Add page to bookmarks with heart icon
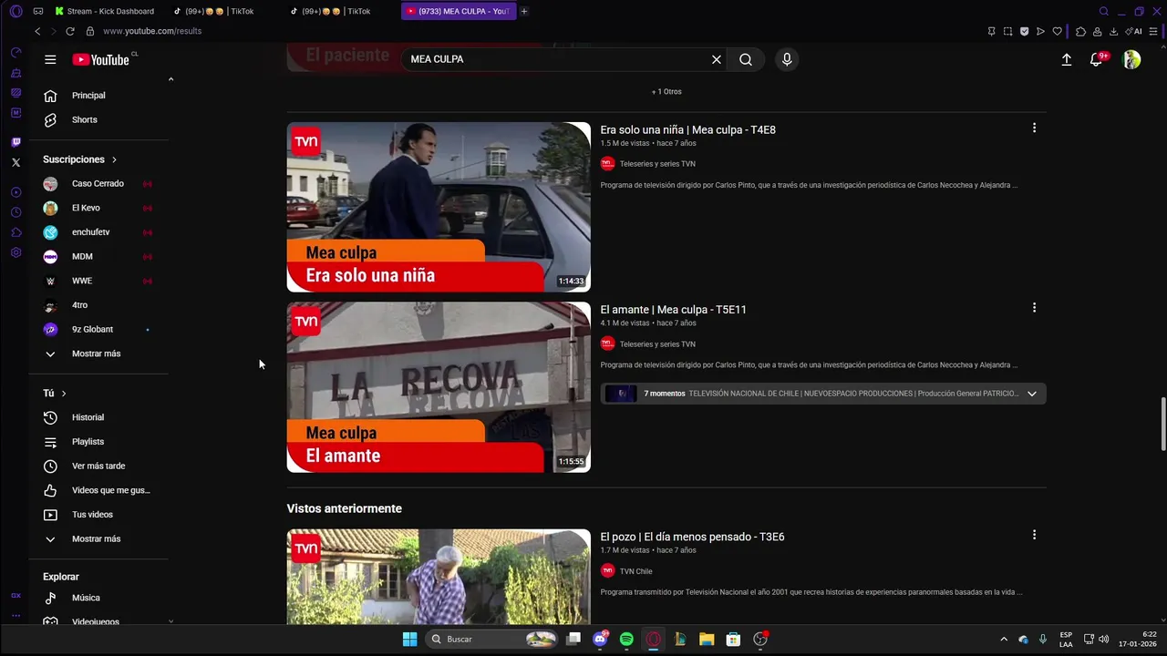Image resolution: width=1167 pixels, height=656 pixels. click(x=1058, y=31)
